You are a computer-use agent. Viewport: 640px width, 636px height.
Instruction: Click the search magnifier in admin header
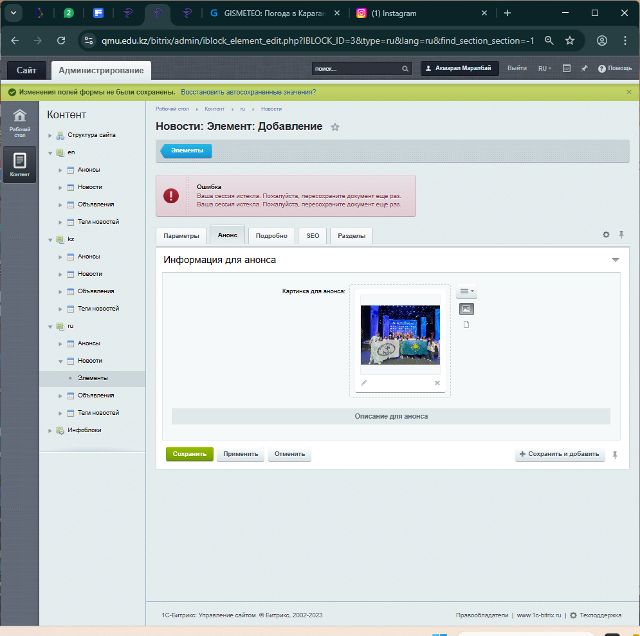click(x=405, y=69)
